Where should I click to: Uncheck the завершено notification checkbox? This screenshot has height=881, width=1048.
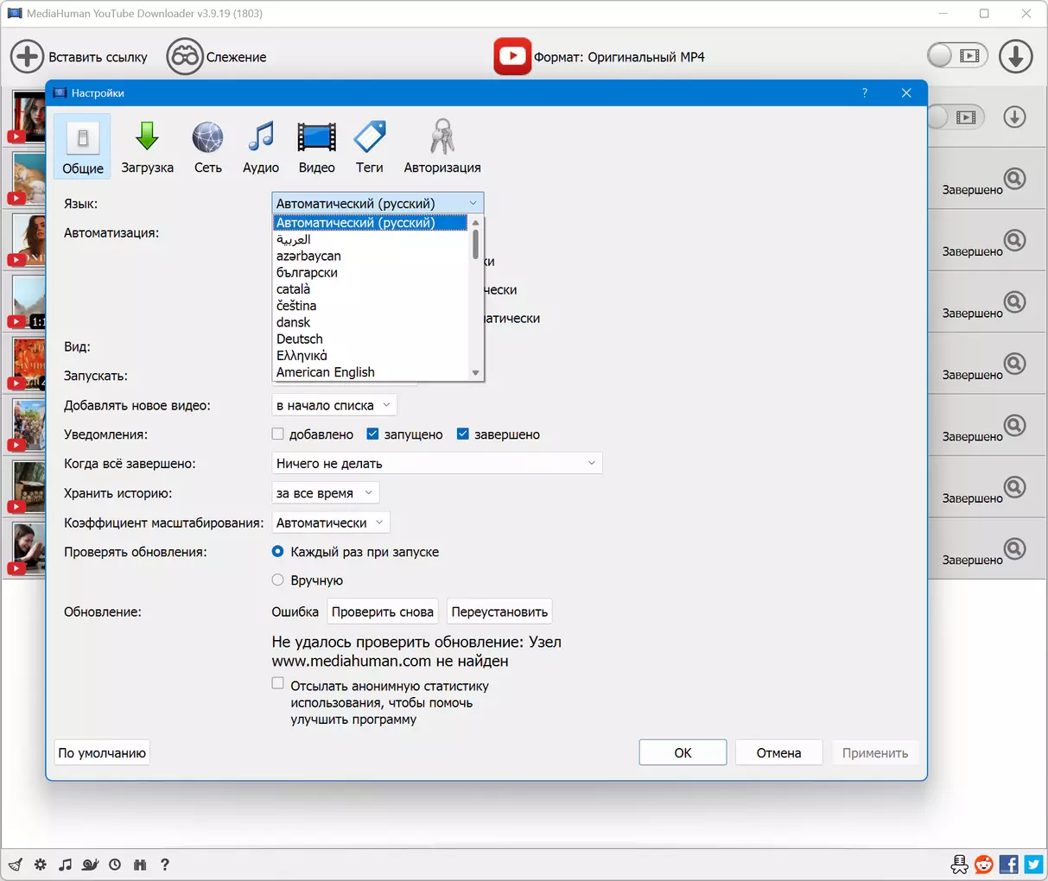tap(463, 434)
